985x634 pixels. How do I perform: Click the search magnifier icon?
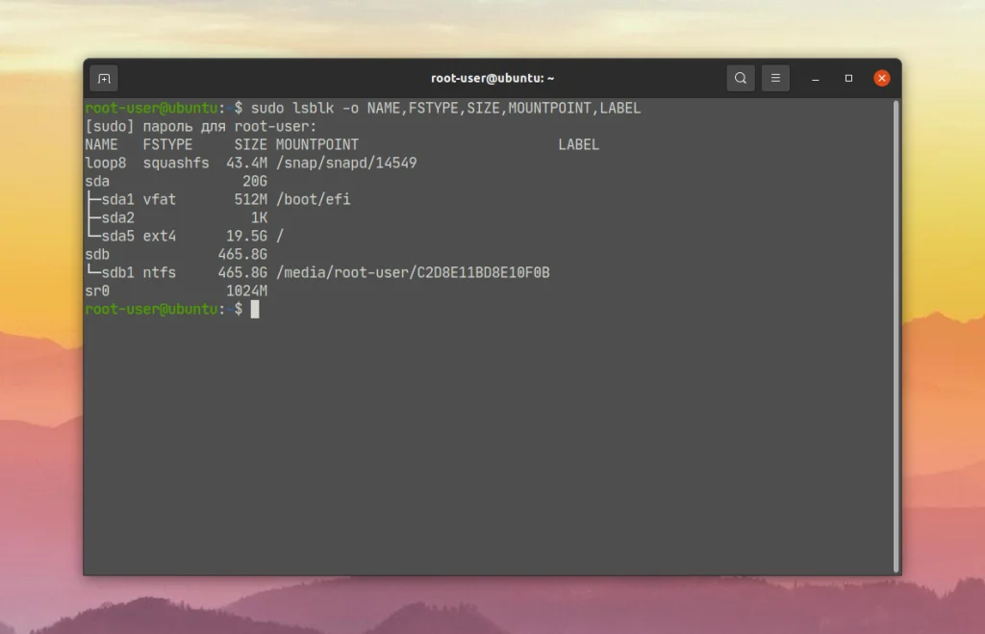[741, 78]
